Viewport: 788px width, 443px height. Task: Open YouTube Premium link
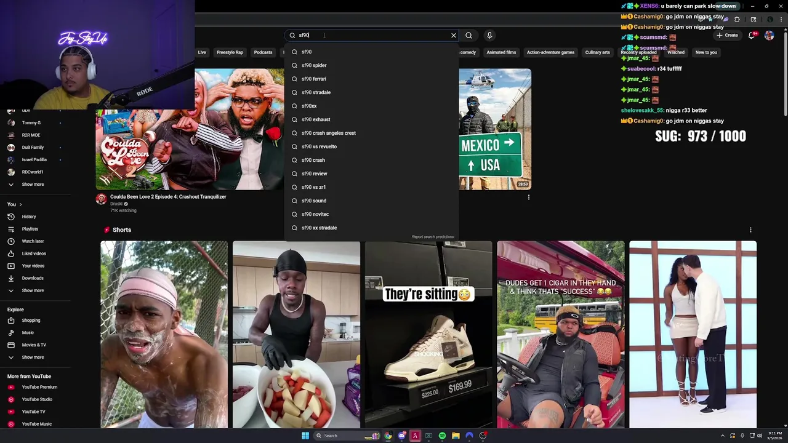pos(35,387)
